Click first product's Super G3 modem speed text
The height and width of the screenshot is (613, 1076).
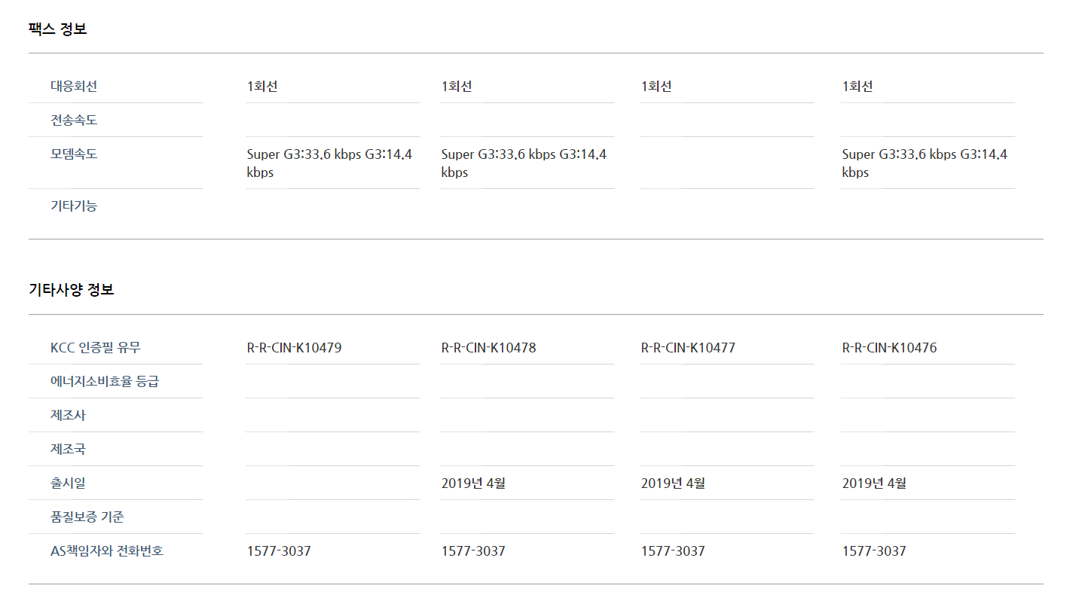point(329,163)
